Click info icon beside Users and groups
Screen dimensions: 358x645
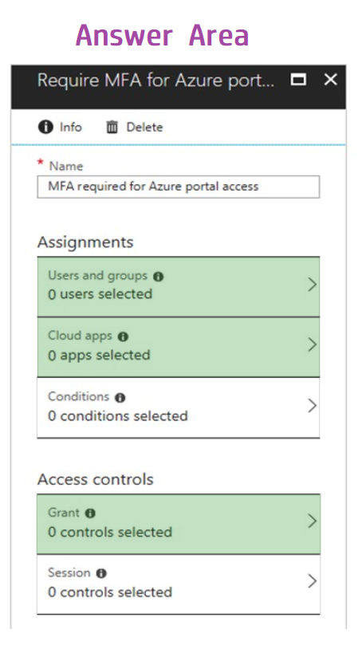(x=159, y=277)
